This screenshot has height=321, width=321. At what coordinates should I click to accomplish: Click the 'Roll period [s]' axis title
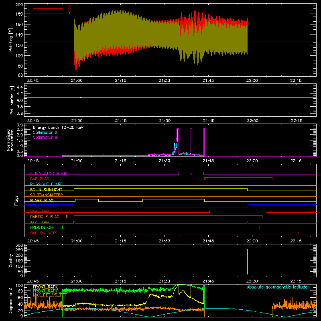[x=12, y=100]
